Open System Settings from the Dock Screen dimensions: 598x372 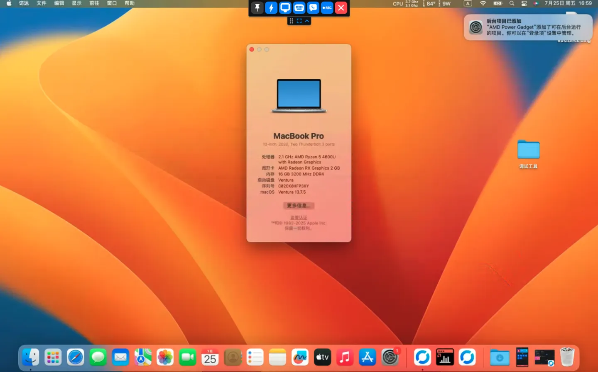coord(390,357)
